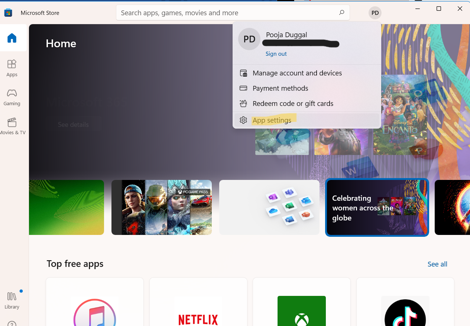Viewport: 470px width, 326px height.
Task: Choose Payment methods from menu
Action: pos(280,88)
